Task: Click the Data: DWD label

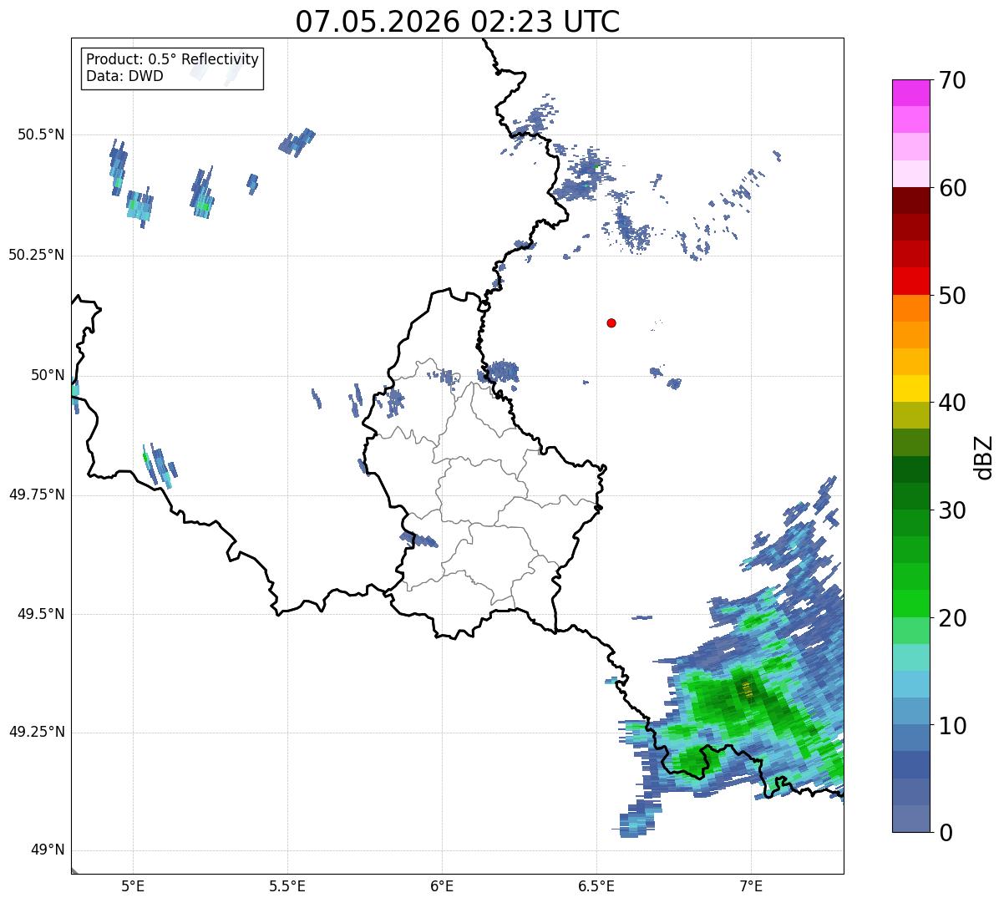Action: [x=125, y=76]
